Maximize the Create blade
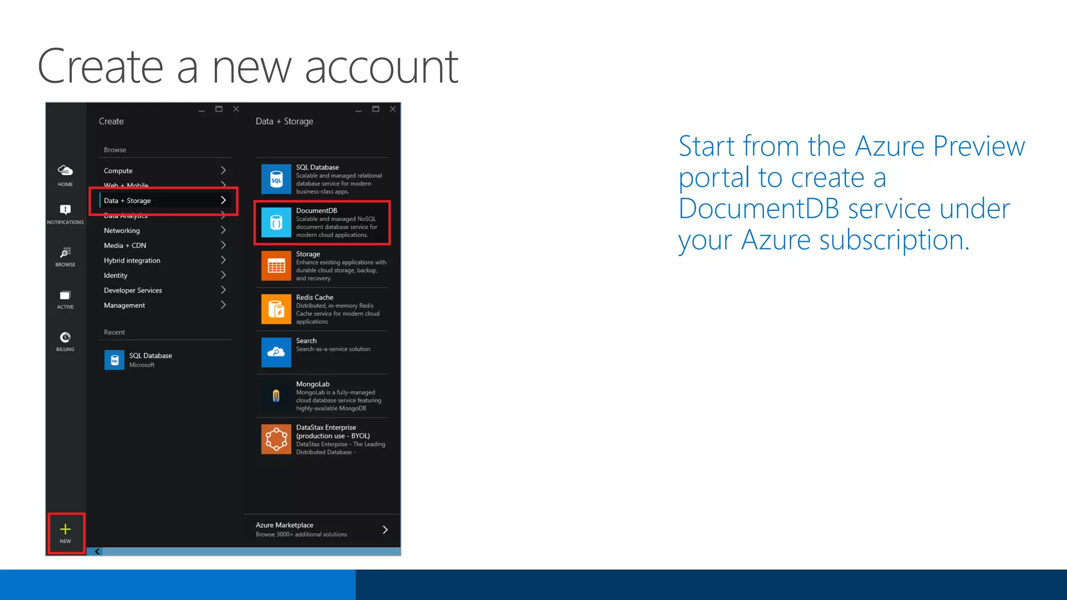Viewport: 1067px width, 600px height. tap(219, 109)
